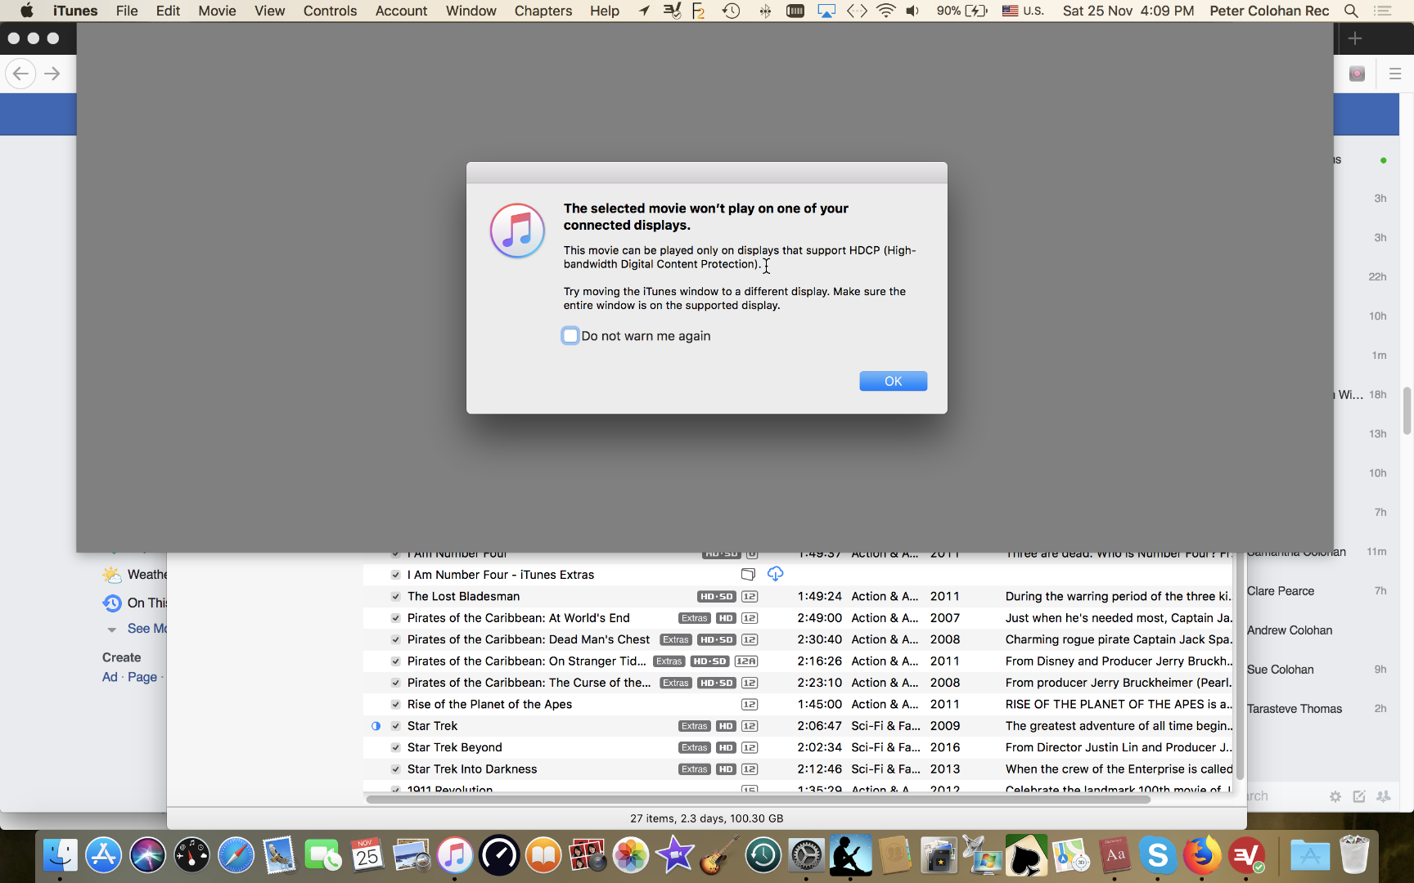Open the Controls menu
The height and width of the screenshot is (883, 1414).
pyautogui.click(x=330, y=11)
